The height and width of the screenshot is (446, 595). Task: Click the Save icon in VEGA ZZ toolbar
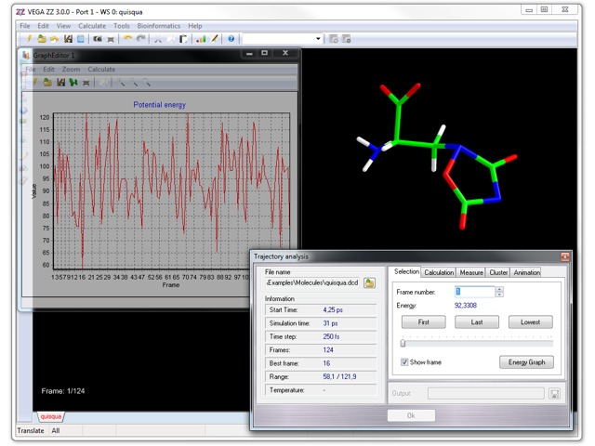coord(68,39)
